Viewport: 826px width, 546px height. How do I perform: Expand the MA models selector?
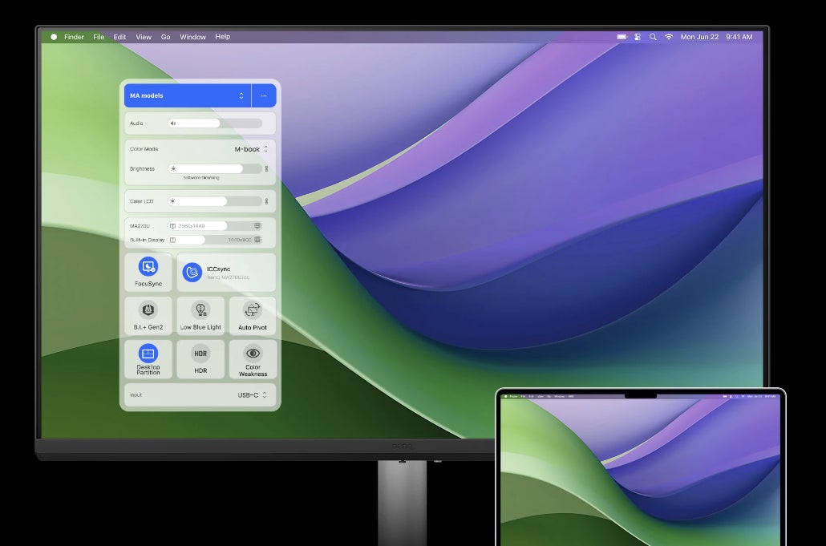188,95
